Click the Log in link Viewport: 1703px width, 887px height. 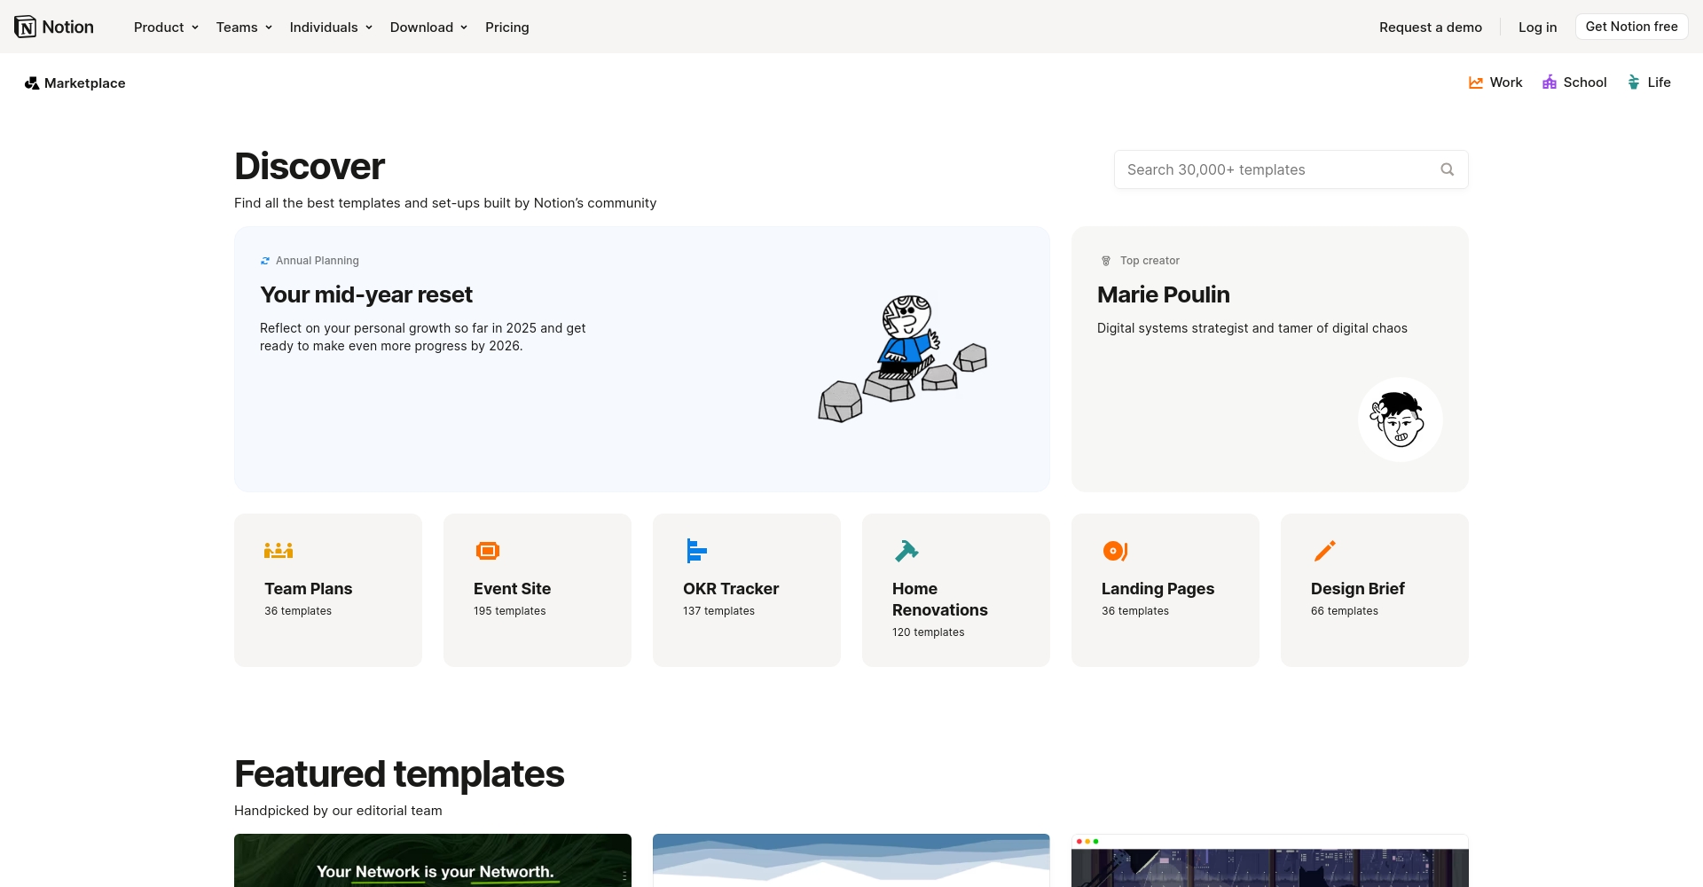1537,27
